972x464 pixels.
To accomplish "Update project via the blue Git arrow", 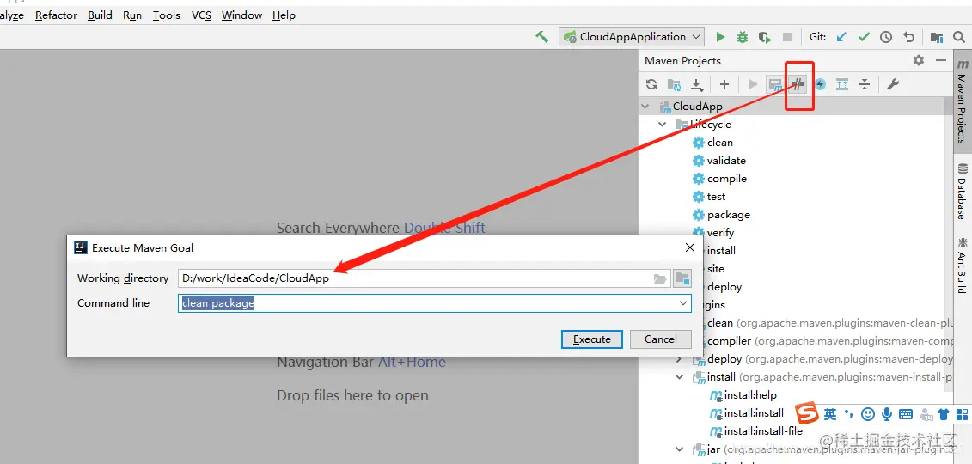I will point(841,37).
